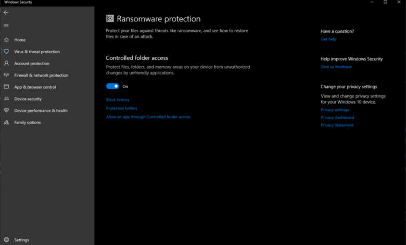Maximize the Windows Security window
Viewport: 406px width, 245px height.
click(x=385, y=2)
